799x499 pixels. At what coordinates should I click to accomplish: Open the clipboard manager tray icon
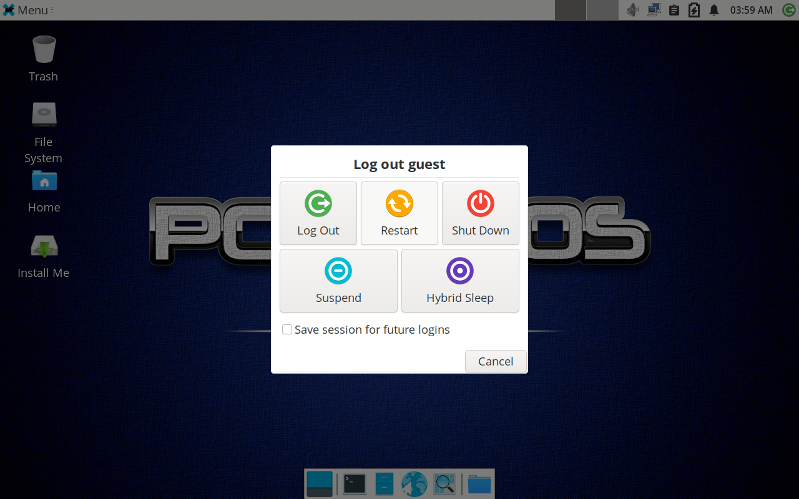(674, 10)
